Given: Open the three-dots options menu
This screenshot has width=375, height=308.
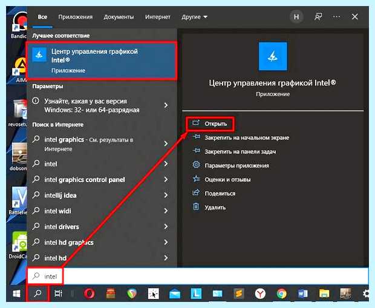Looking at the screenshot, I should (336, 17).
